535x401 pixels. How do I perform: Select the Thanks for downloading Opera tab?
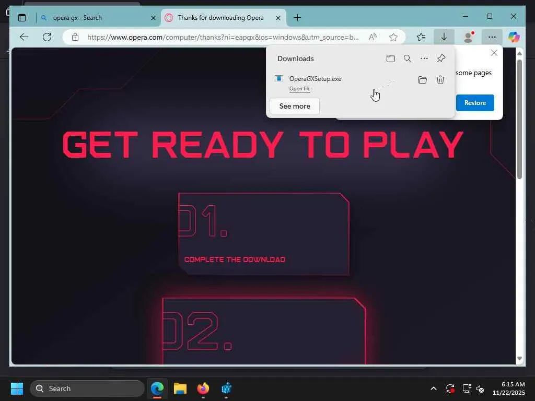point(224,18)
